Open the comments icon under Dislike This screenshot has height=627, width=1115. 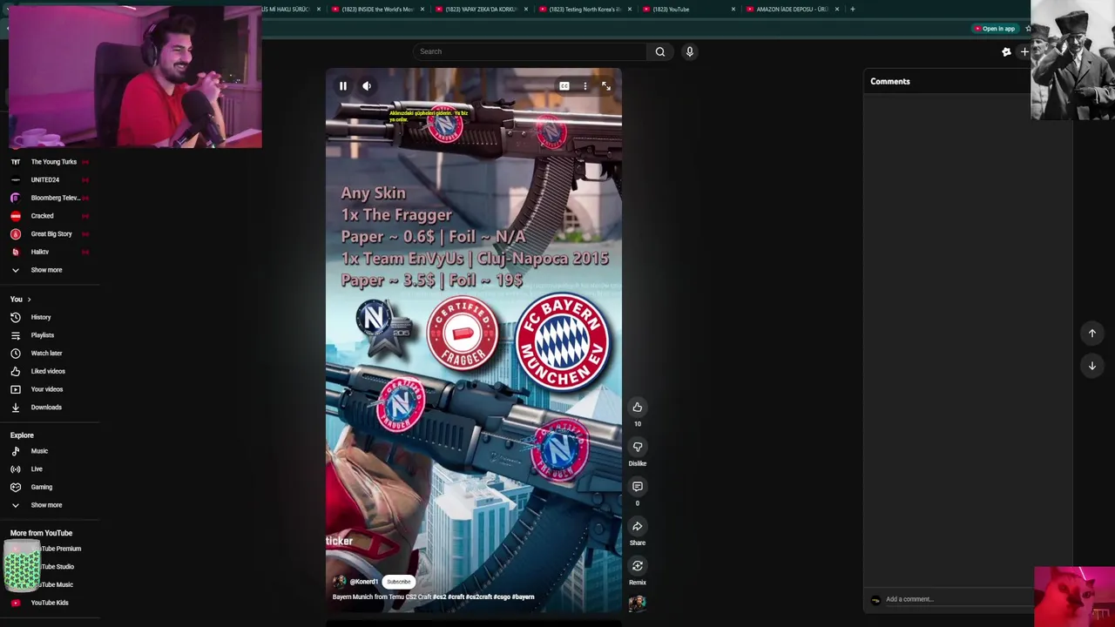(x=638, y=487)
